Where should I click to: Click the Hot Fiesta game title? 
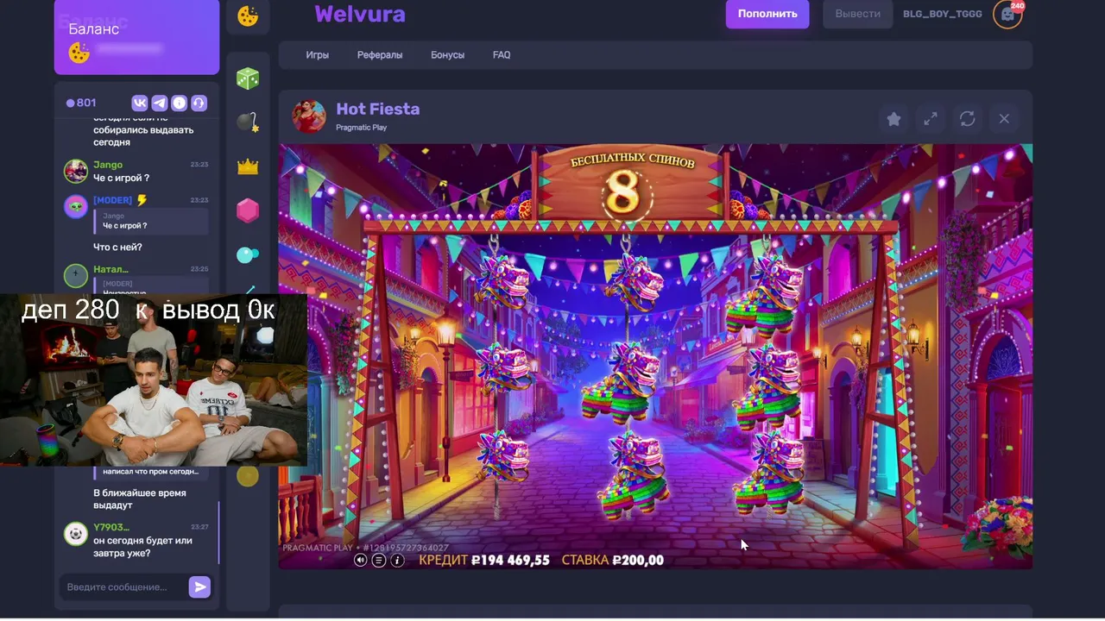click(377, 109)
